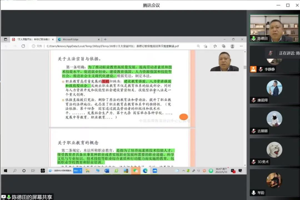The height and width of the screenshot is (200, 300).
Task: Open a new tab with plus button
Action: point(105,39)
